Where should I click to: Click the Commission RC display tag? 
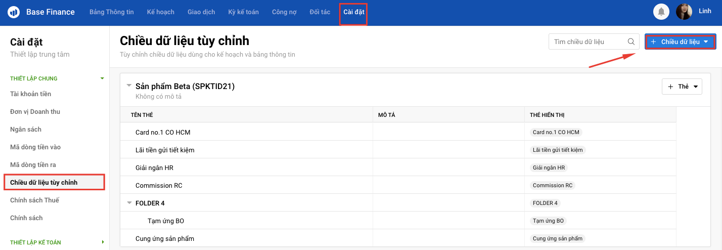553,185
